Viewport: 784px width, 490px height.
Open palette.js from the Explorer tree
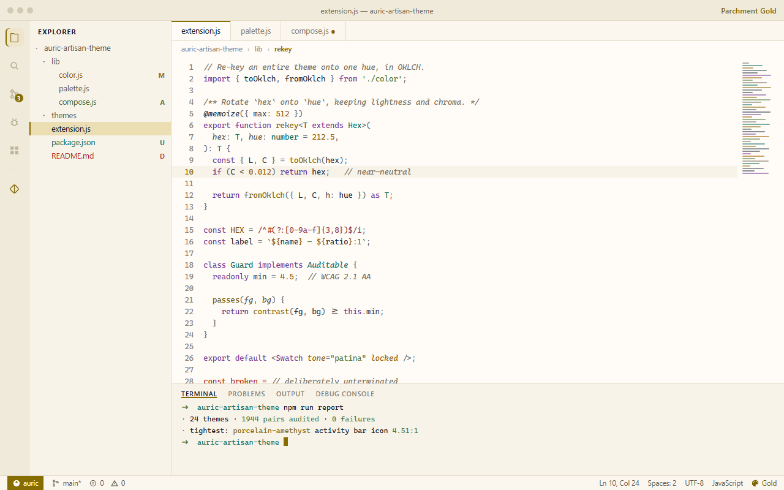tap(100, 88)
